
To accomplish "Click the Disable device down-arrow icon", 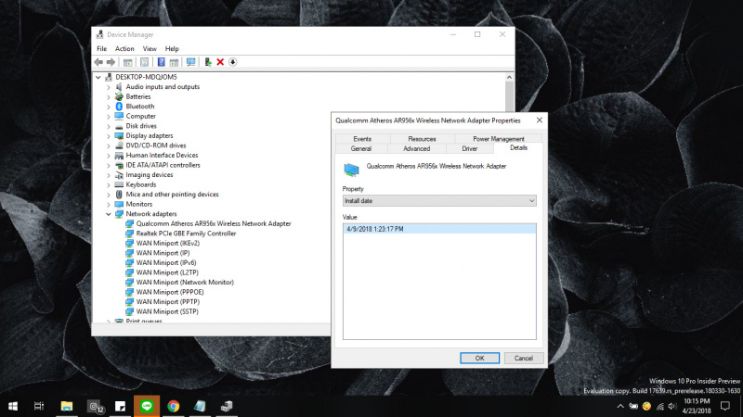I will [233, 62].
